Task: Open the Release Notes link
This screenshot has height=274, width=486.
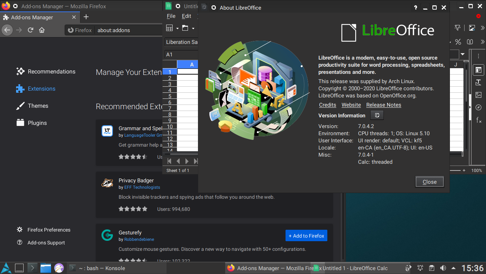Action: (384, 105)
